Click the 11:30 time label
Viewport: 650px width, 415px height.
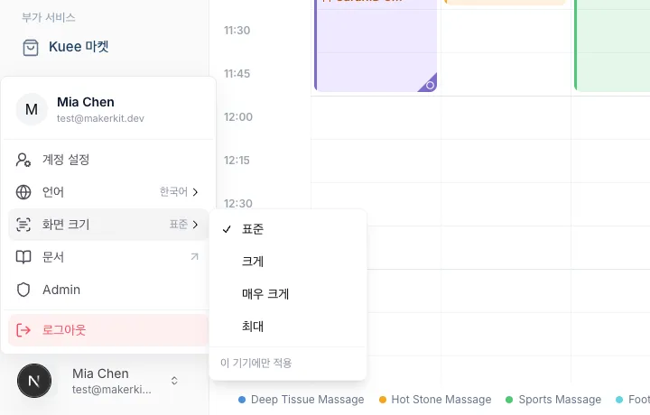point(237,31)
